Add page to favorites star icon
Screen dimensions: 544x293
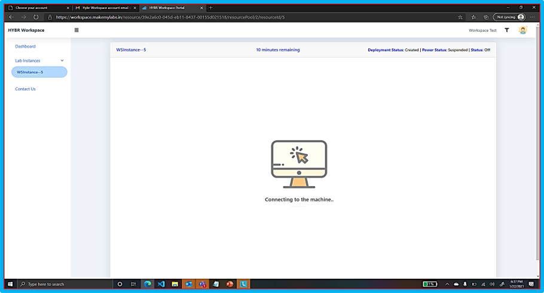click(x=460, y=17)
